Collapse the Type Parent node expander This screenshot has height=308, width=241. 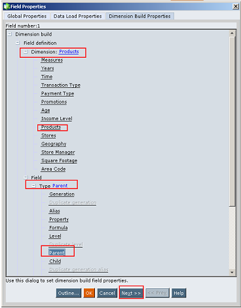pos(33,186)
